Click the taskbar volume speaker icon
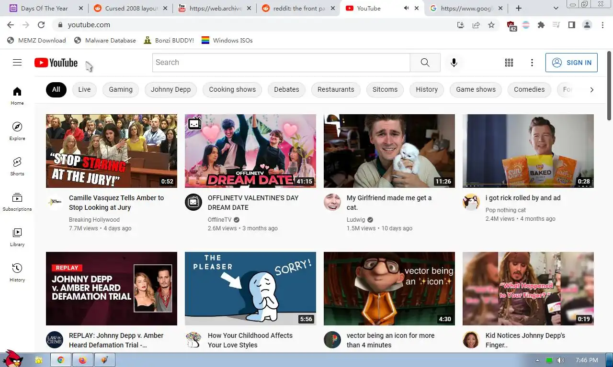Screen dimensions: 613x367 (561, 360)
